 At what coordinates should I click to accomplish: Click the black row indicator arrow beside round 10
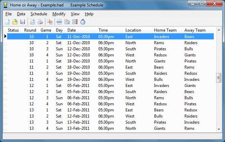tap(5, 36)
